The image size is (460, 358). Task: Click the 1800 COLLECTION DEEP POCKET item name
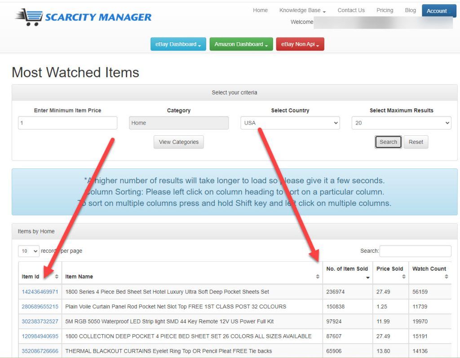tap(188, 336)
